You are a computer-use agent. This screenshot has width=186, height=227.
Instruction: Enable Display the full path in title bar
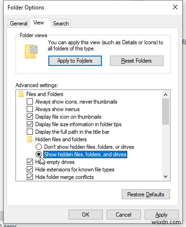(30, 132)
